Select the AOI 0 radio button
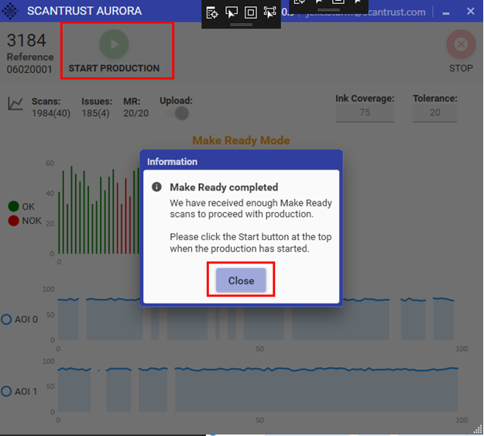This screenshot has width=484, height=436. pyautogui.click(x=6, y=319)
